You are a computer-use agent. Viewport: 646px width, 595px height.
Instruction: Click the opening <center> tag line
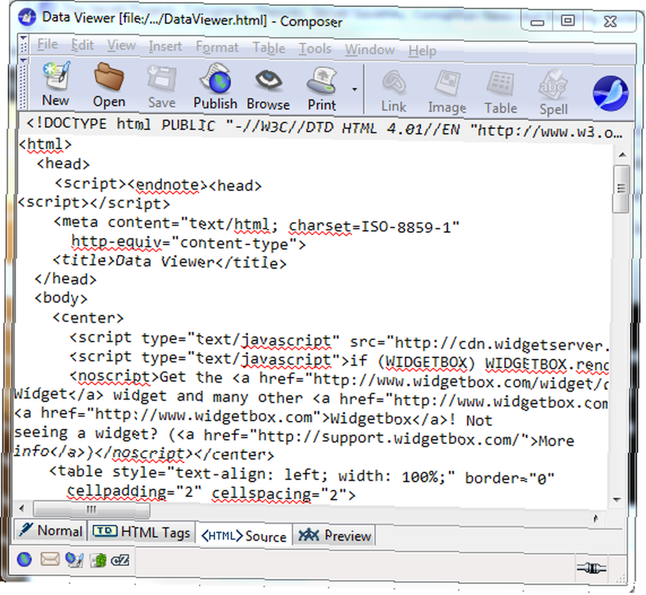click(x=88, y=318)
